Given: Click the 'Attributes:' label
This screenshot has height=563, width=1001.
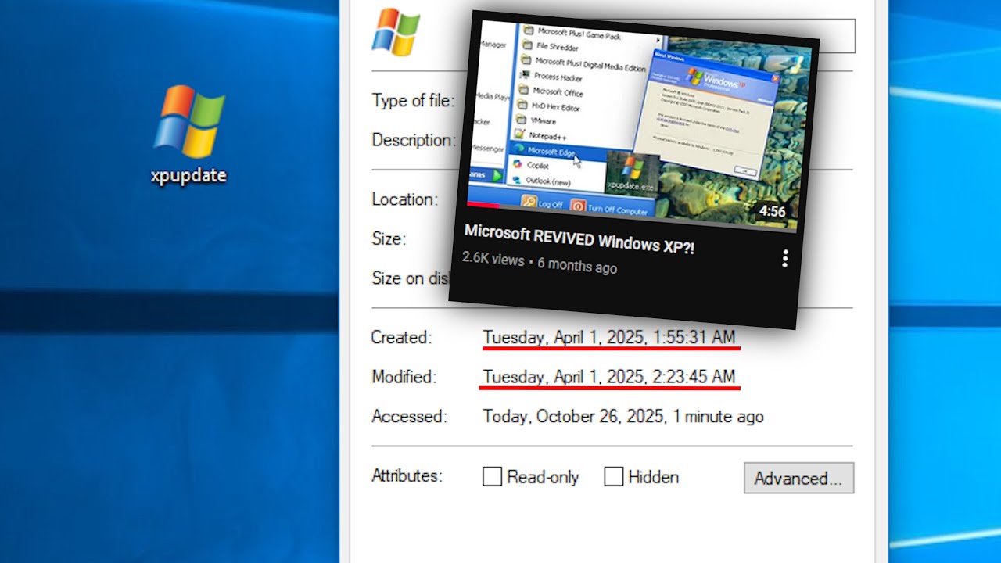Looking at the screenshot, I should pyautogui.click(x=407, y=475).
